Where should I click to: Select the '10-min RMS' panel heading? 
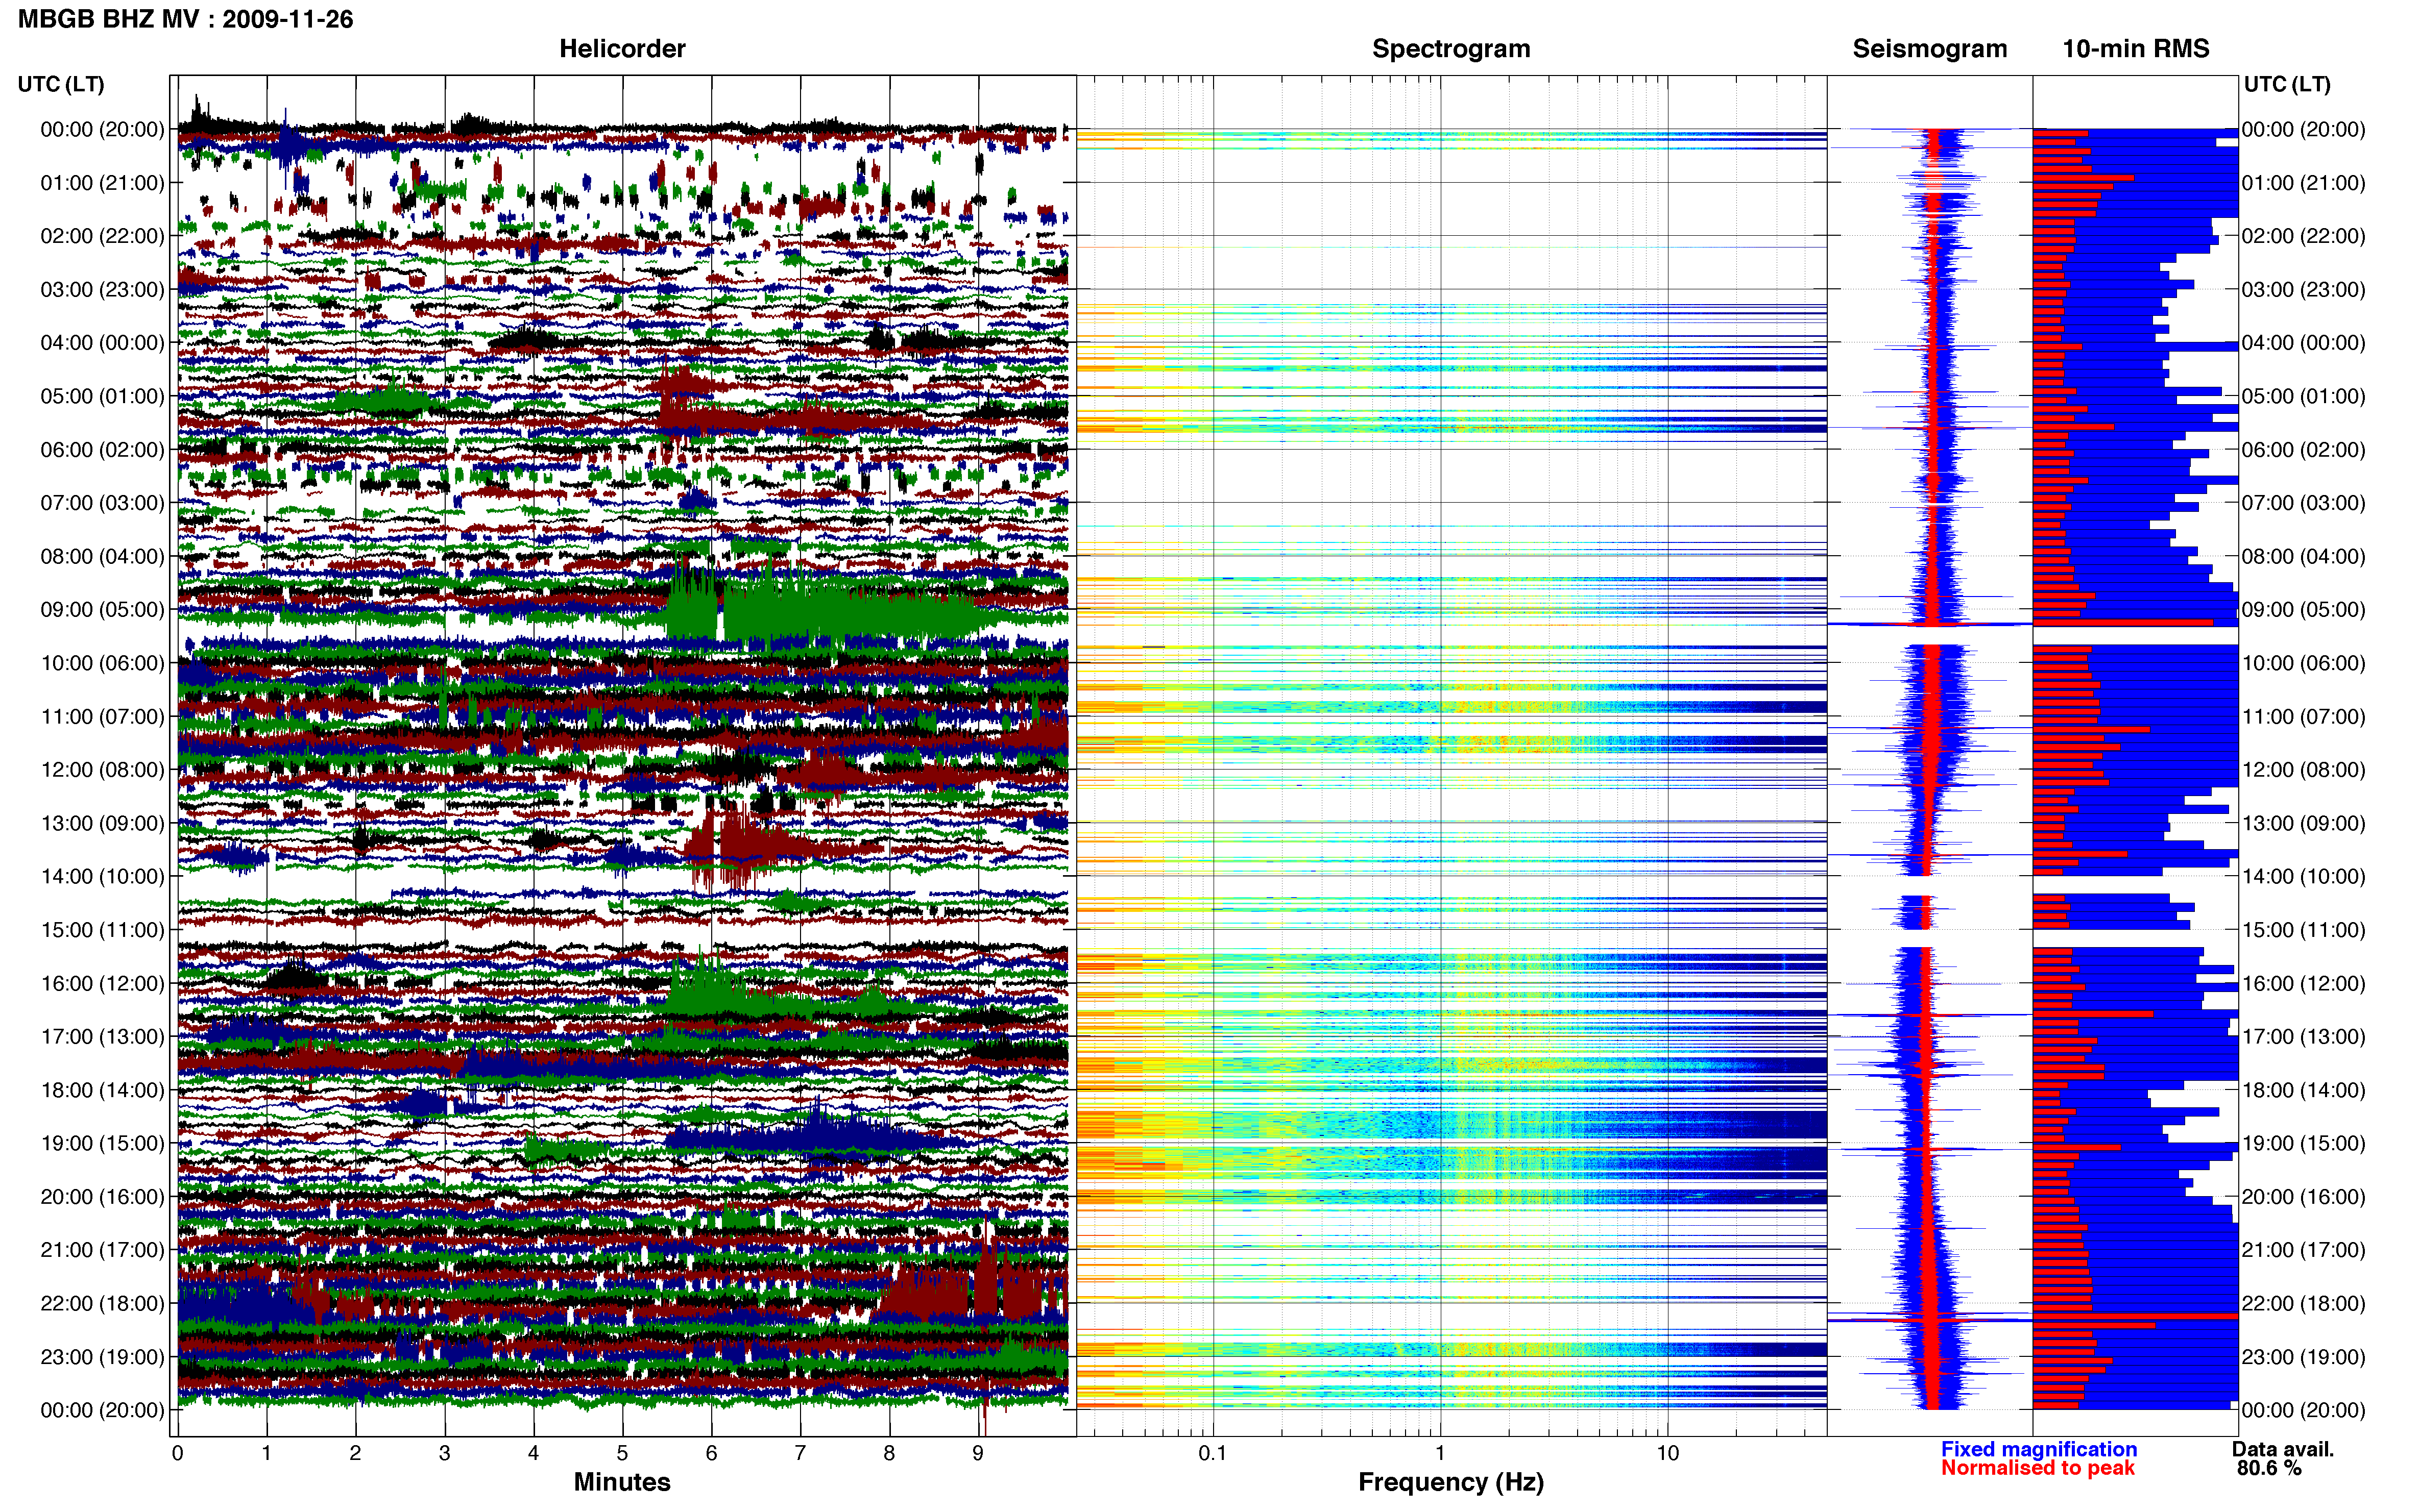(2135, 48)
